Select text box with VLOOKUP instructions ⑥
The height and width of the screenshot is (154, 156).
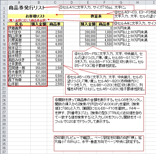pos(98,114)
